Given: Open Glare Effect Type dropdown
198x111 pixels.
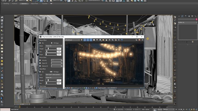Looking at the screenshot, I should (x=54, y=75).
